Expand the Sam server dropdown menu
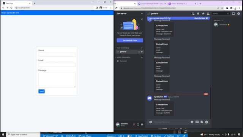 [x=142, y=14]
